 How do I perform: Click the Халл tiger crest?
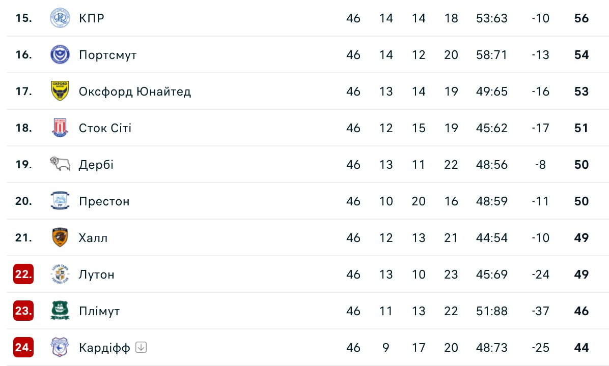pyautogui.click(x=60, y=238)
